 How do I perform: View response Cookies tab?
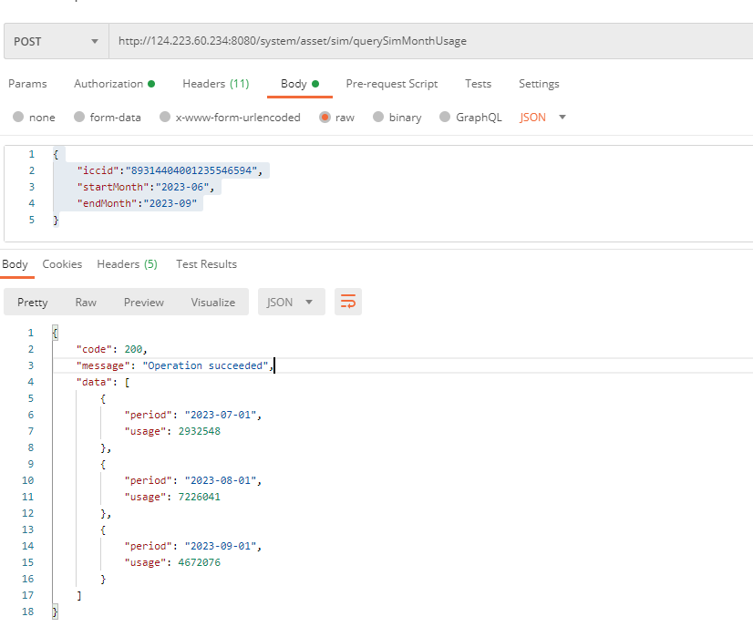tap(62, 264)
